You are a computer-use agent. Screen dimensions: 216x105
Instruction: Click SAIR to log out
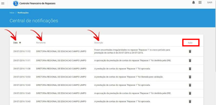coord(210,2)
